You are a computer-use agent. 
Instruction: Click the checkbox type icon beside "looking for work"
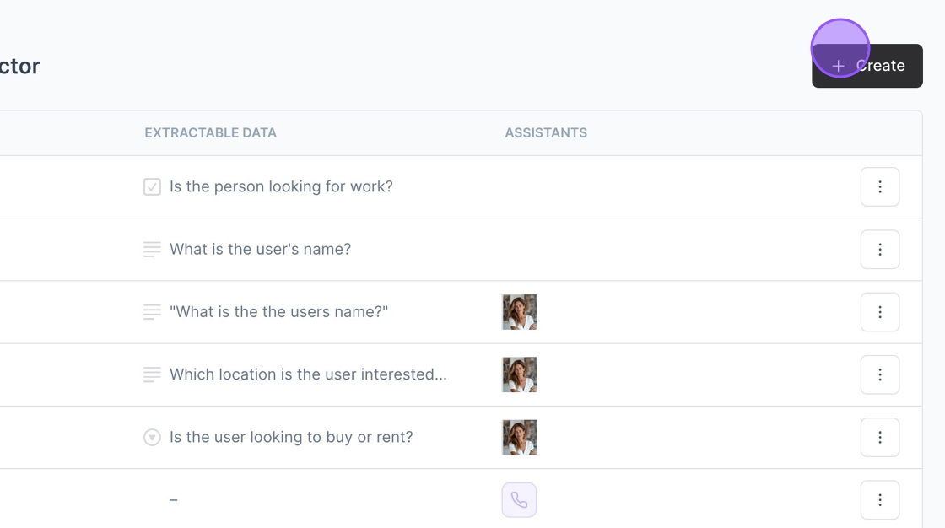tap(152, 187)
